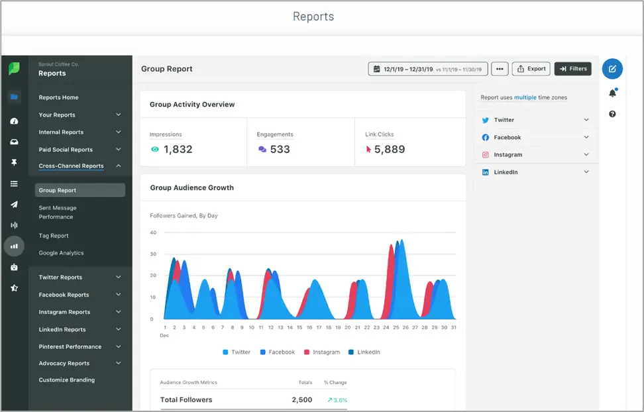
Task: Select the pin icon in sidebar
Action: (x=14, y=162)
